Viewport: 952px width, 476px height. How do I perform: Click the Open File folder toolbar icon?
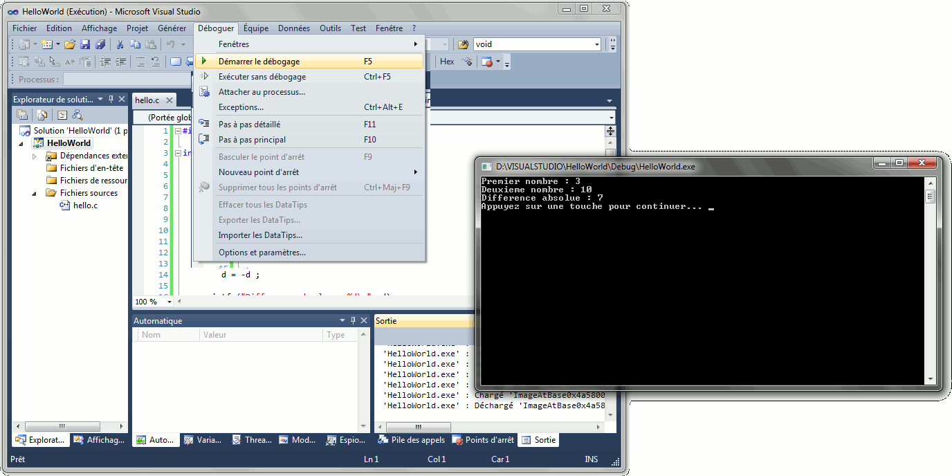70,44
